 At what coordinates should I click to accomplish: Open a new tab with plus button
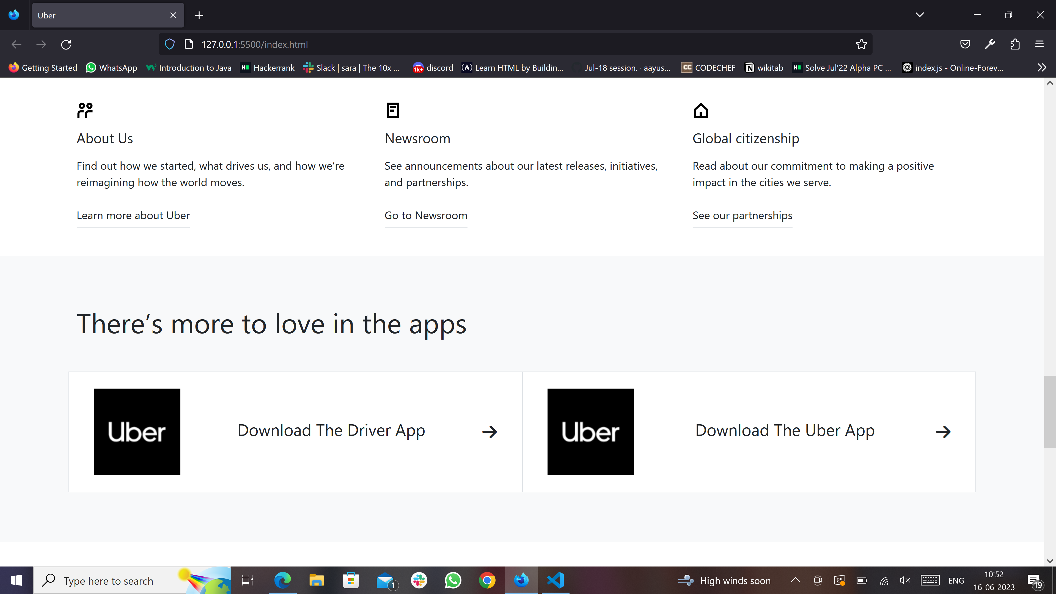[199, 15]
